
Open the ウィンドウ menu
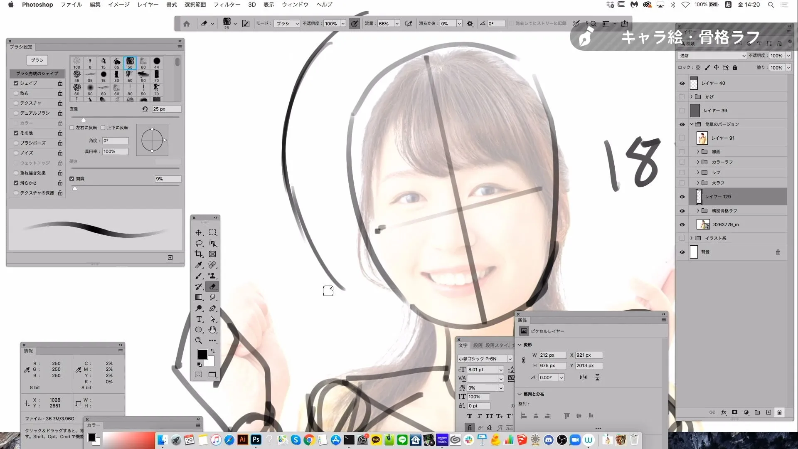point(295,5)
